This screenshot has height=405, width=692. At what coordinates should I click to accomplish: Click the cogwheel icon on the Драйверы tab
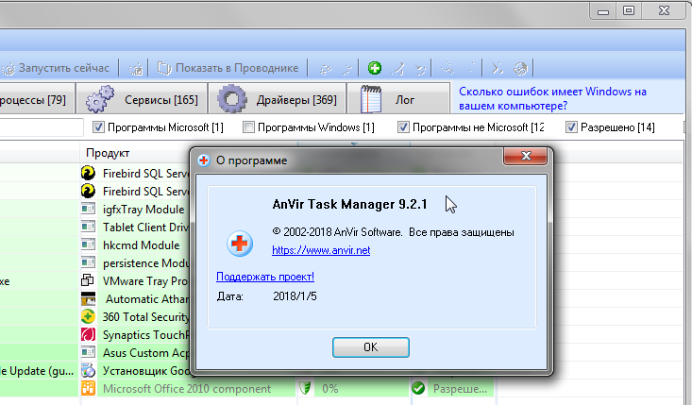232,99
